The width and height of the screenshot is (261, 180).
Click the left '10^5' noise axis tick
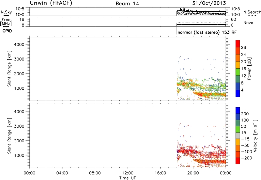(20, 9)
